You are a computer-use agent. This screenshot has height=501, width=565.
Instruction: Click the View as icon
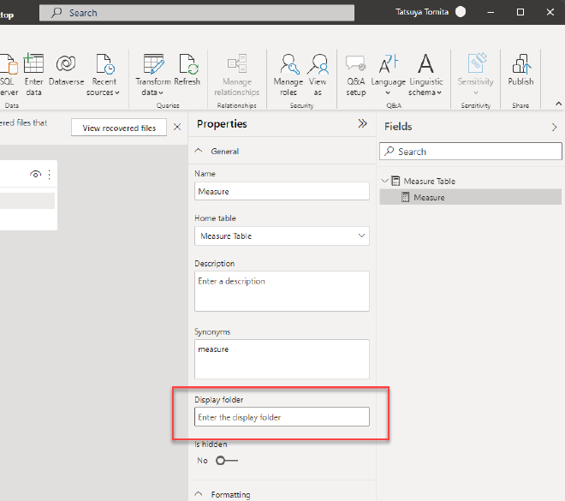coord(318,64)
